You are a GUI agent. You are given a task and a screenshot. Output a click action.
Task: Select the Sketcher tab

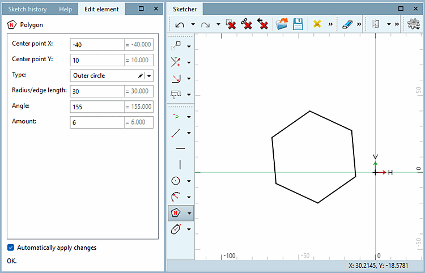pos(185,9)
